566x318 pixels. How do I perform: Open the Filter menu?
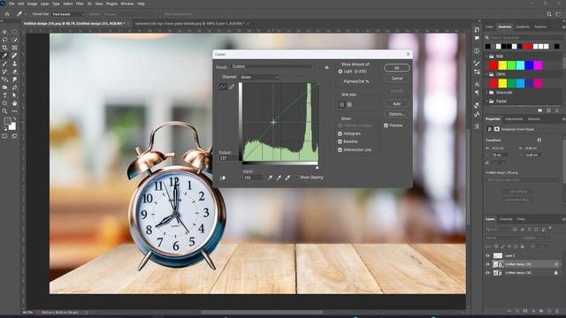80,4
